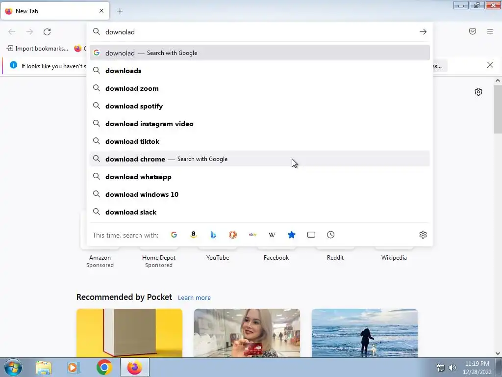Open the Windows Start menu
Screen dimensions: 502x377
point(13,367)
